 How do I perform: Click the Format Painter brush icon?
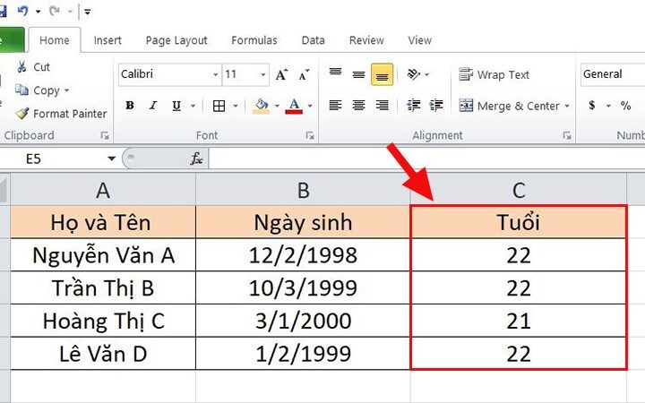pyautogui.click(x=21, y=113)
